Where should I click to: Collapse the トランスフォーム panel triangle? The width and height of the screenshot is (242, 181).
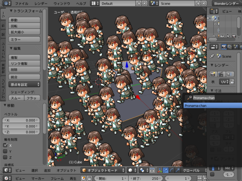click(11, 11)
